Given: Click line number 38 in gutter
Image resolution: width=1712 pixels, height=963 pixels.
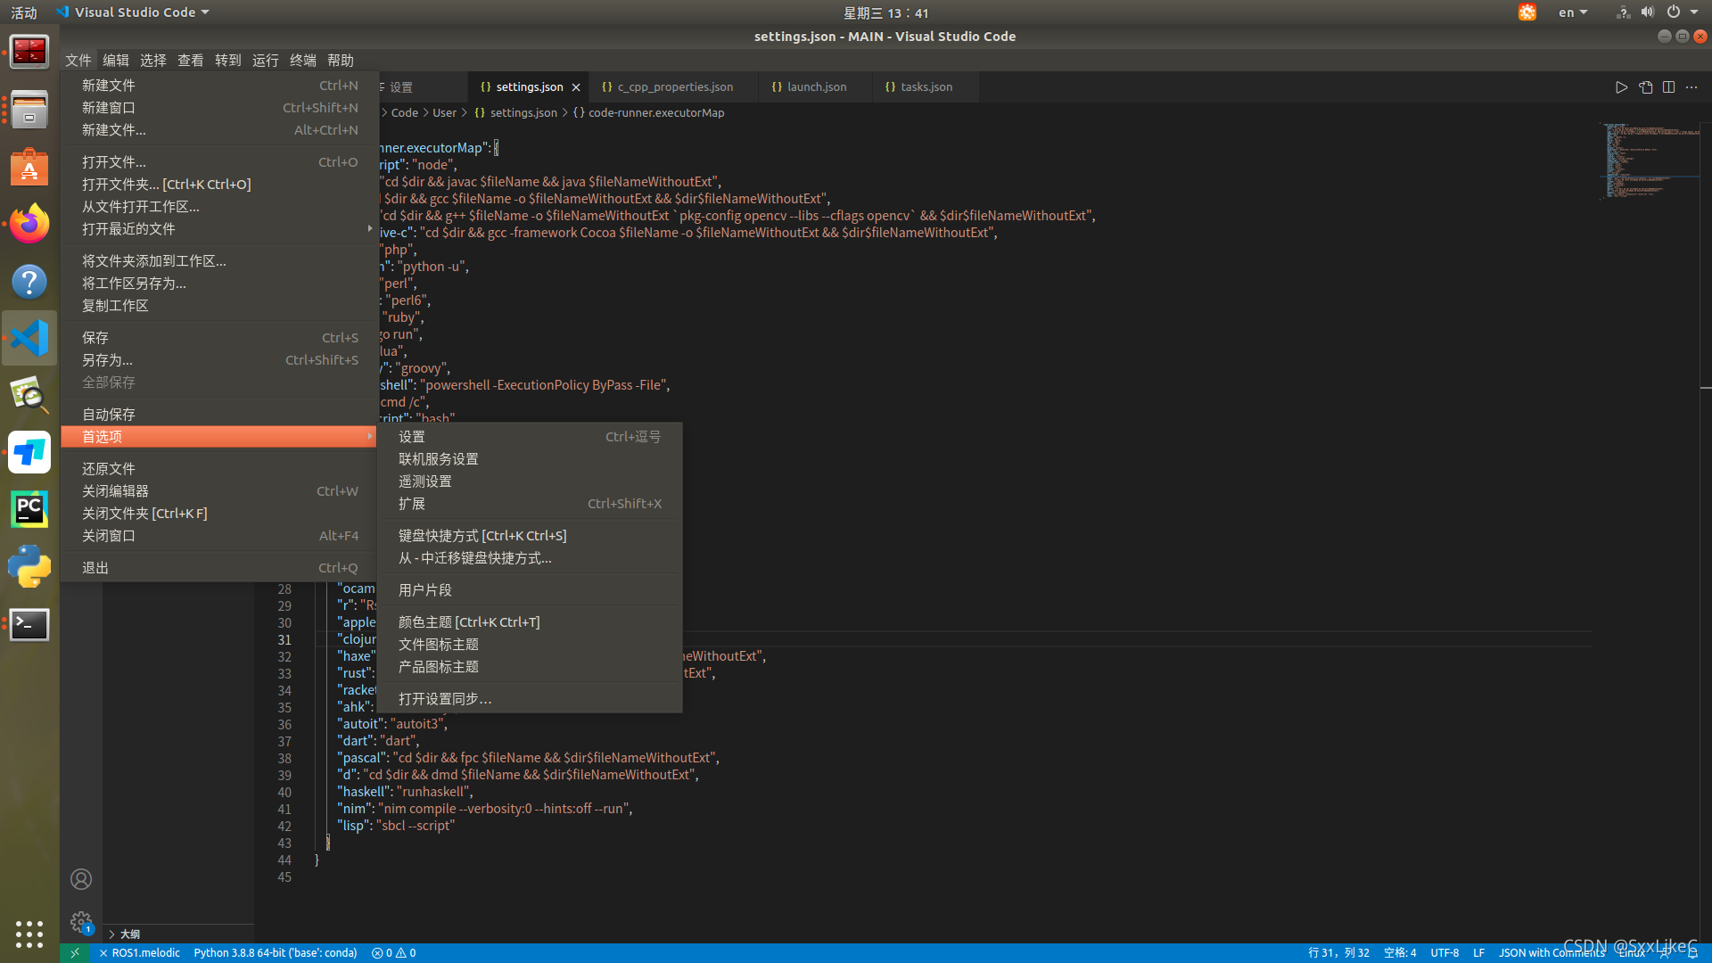Looking at the screenshot, I should tap(284, 758).
